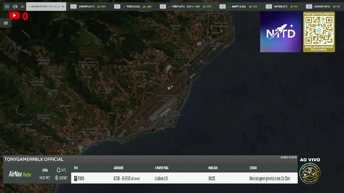Skip to the next view in the top bar
This screenshot has width=344, height=193.
pos(23,6)
